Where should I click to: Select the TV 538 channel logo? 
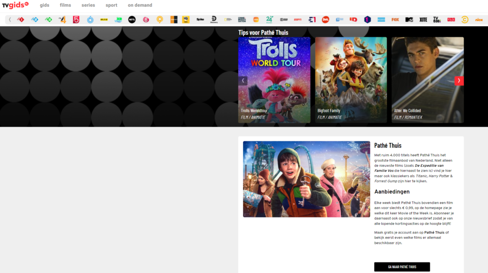coord(437,20)
